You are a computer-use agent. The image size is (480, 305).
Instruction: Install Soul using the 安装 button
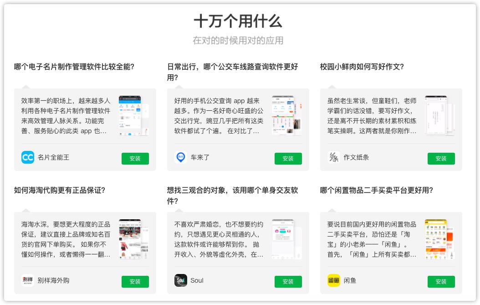(288, 282)
